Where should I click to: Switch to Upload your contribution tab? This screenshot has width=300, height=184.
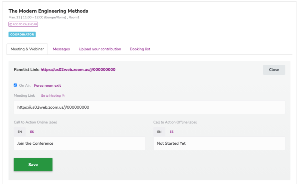100,49
